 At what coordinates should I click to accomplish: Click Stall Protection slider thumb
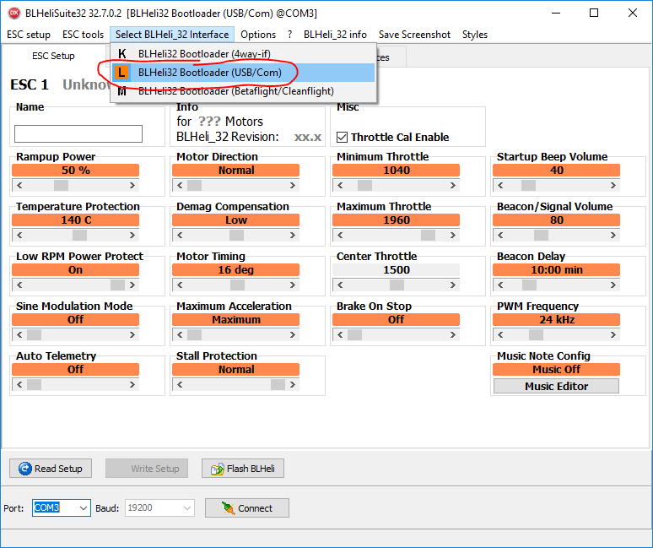point(278,385)
